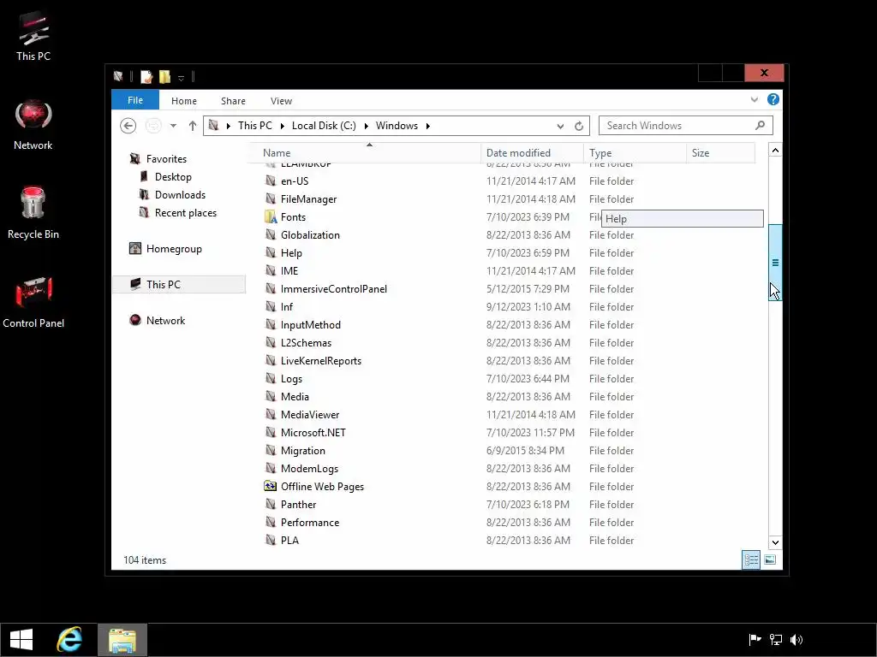This screenshot has height=657, width=877.
Task: Select the Microsoft.NET folder
Action: [313, 432]
